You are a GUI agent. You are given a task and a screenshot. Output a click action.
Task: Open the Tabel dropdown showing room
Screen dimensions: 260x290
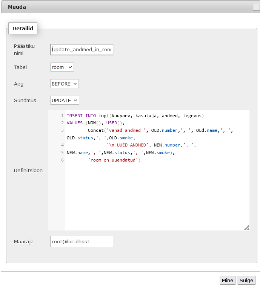tap(62, 67)
